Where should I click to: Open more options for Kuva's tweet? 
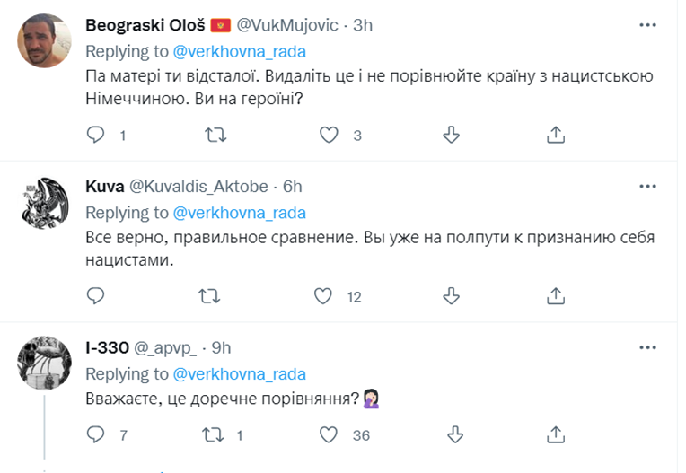pos(647,186)
